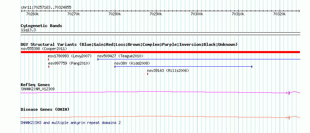310x133 pixels.
Task: Click the 70290k ruler position
Action: pyautogui.click(x=156, y=14)
